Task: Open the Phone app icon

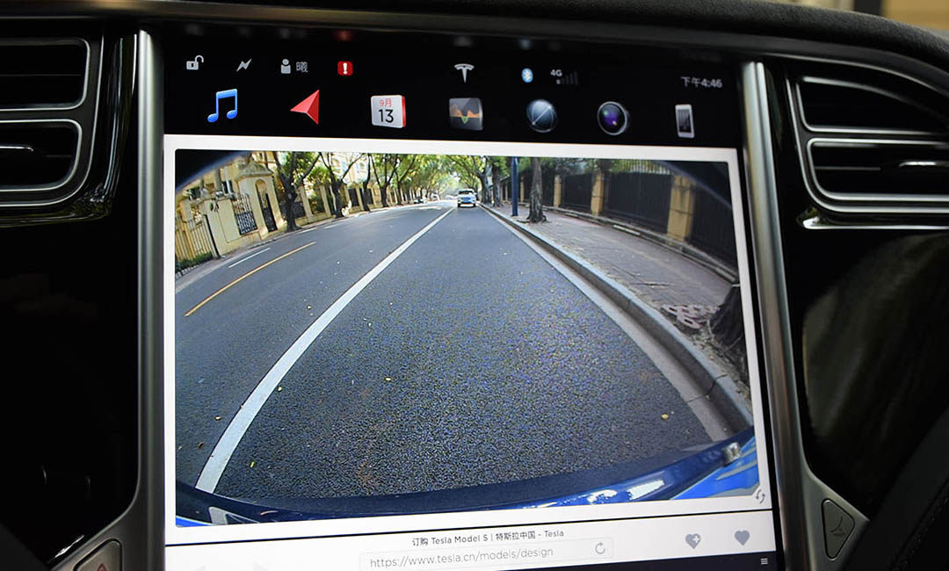Action: click(x=685, y=120)
